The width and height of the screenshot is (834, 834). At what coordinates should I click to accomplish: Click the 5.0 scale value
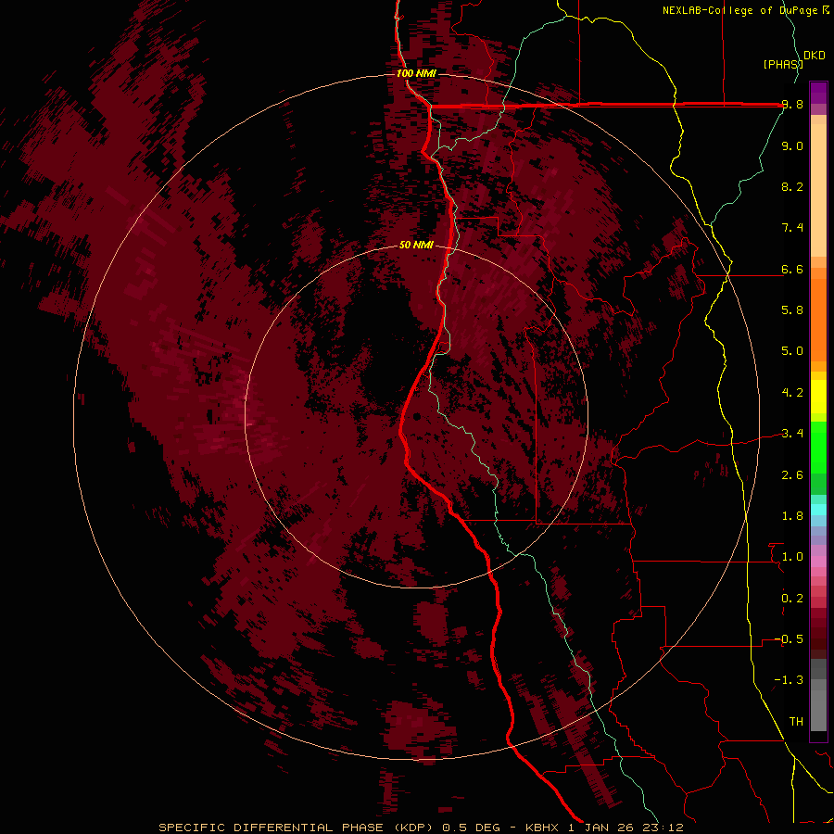coord(792,351)
